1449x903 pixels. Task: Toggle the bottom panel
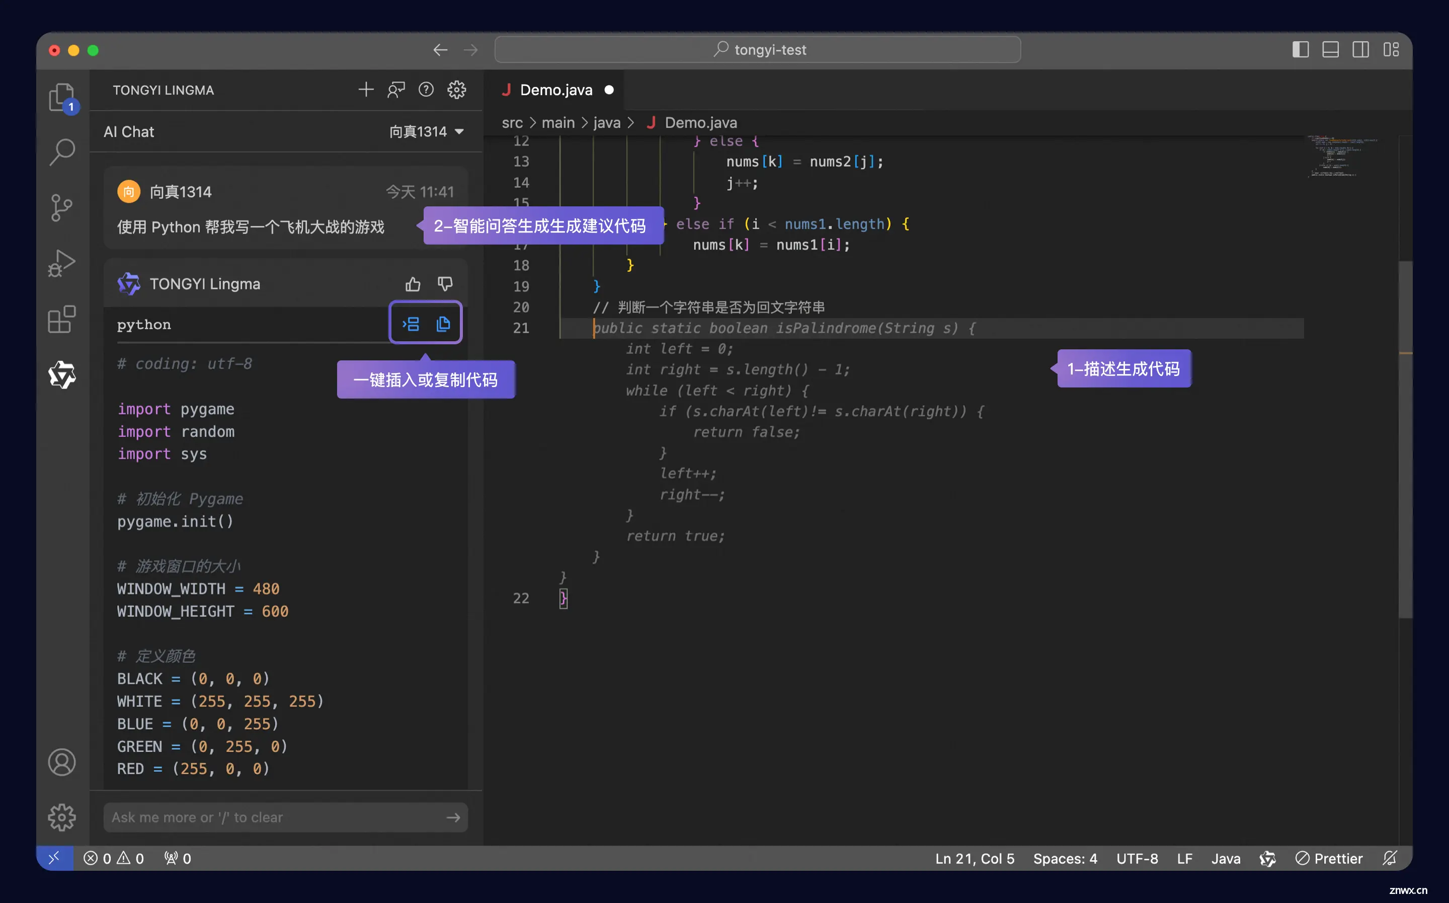(1331, 49)
